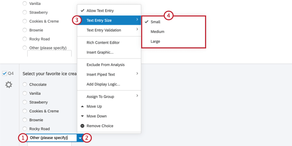Toggle the Q4 question checkbox
Image resolution: width=292 pixels, height=146 pixels.
click(x=5, y=74)
